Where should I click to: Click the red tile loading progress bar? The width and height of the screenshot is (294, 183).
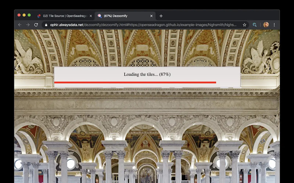(135, 82)
